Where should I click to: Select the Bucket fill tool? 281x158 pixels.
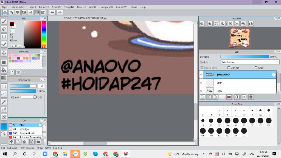[x=4, y=70]
